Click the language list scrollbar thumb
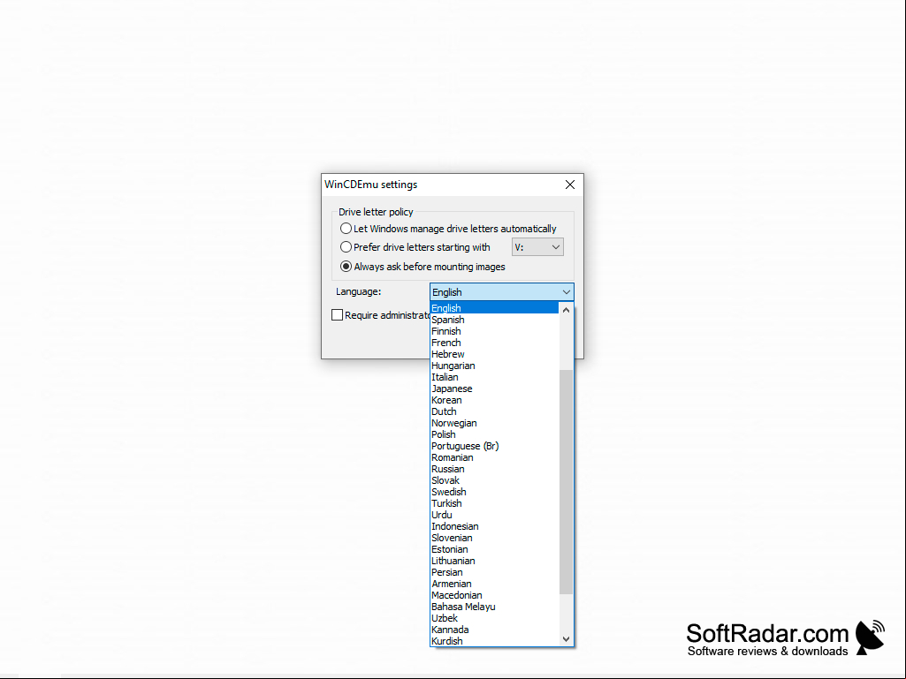This screenshot has width=906, height=679. pyautogui.click(x=567, y=481)
